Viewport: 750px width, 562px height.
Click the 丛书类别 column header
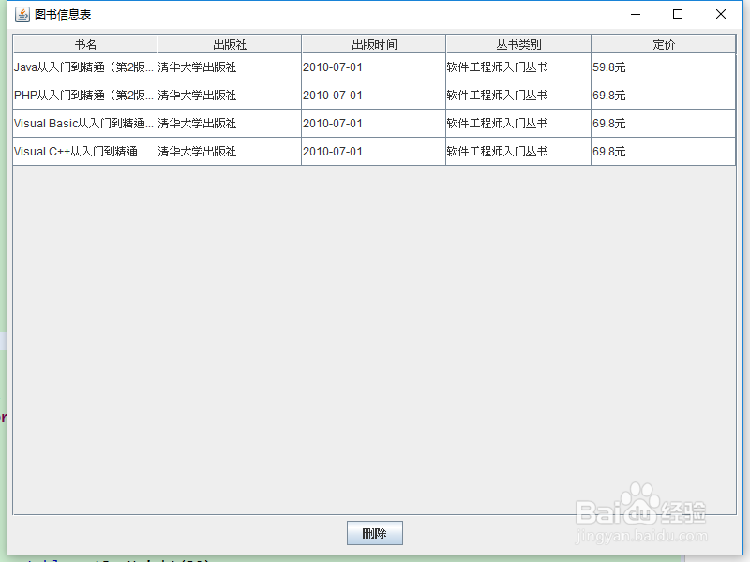tap(517, 43)
